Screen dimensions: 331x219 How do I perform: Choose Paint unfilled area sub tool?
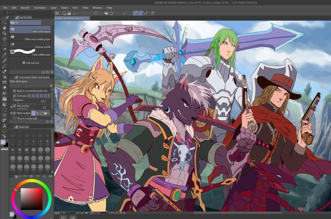(30, 53)
